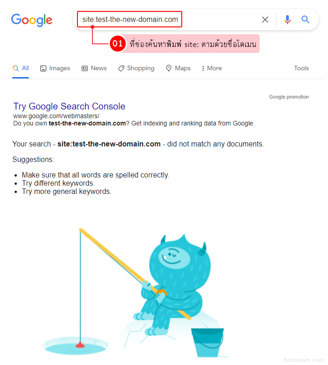Select the Shopping tag icon
The image size is (328, 365).
(x=121, y=68)
